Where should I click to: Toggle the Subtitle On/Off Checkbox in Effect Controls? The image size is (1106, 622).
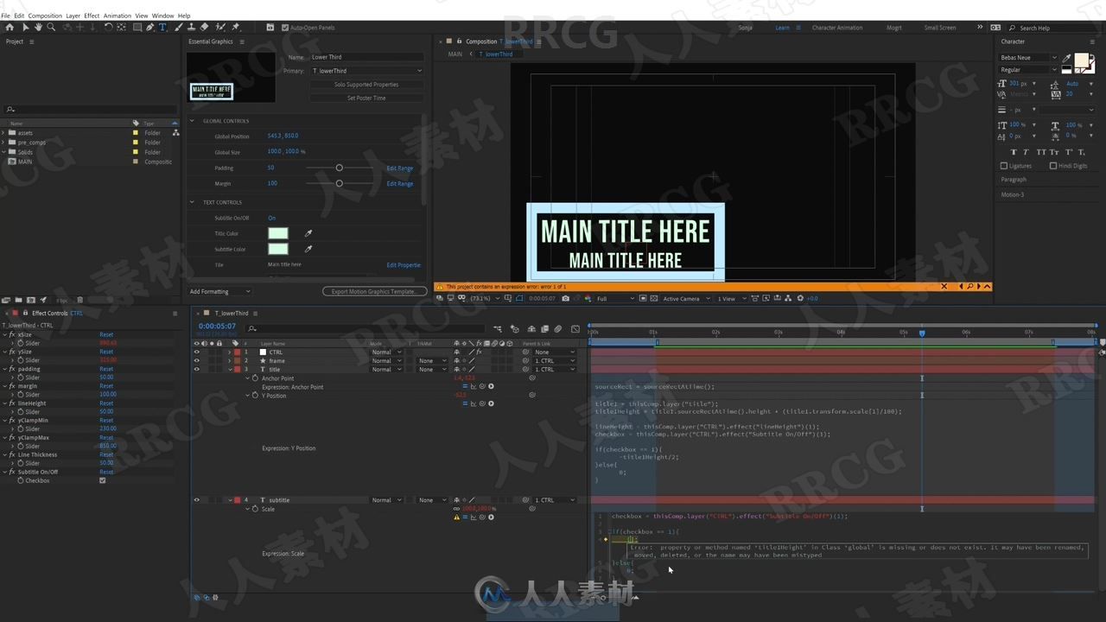pos(103,480)
